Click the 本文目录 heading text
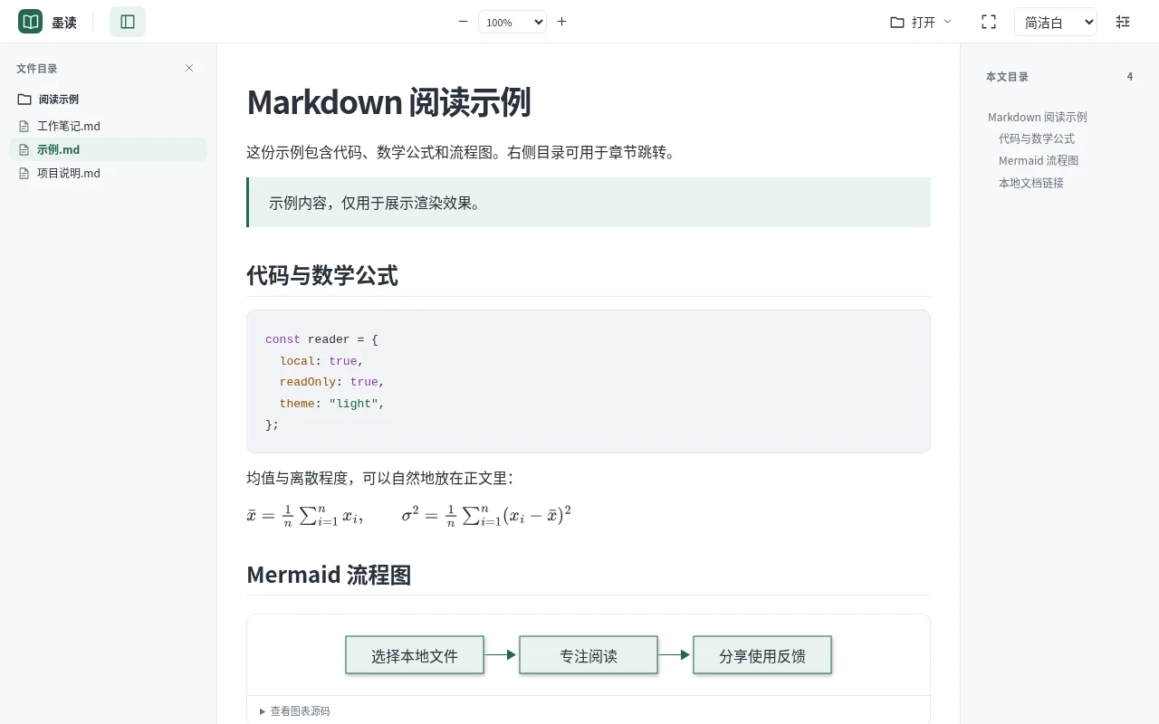 [1007, 77]
